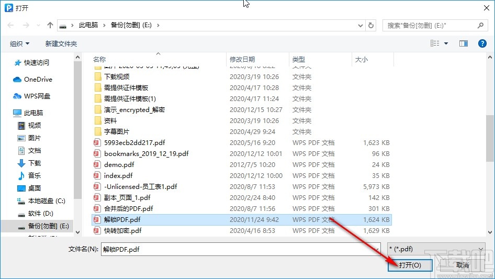
Task: Click sidebar scrollbar up arrow
Action: click(77, 57)
